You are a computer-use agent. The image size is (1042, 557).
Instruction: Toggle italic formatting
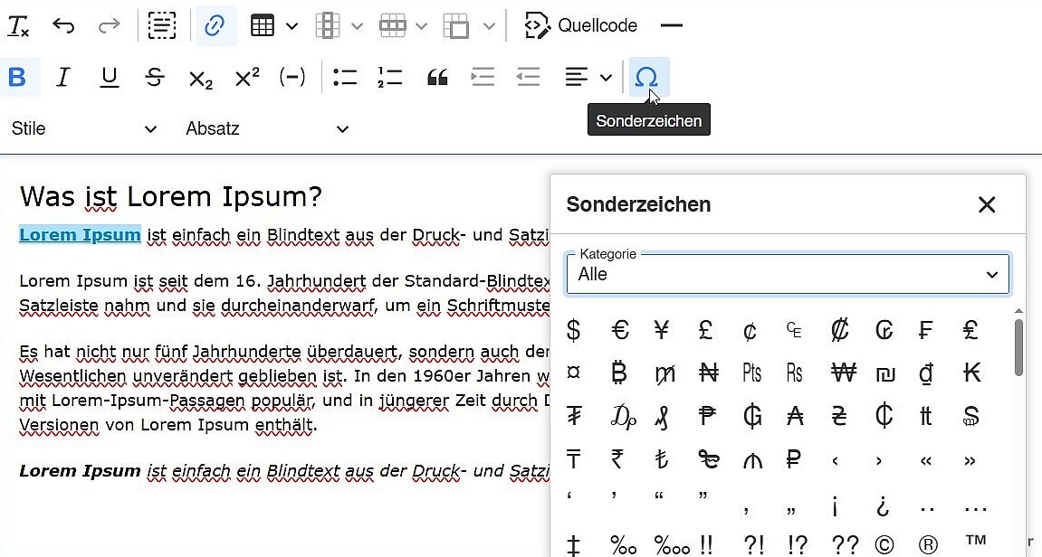click(63, 77)
